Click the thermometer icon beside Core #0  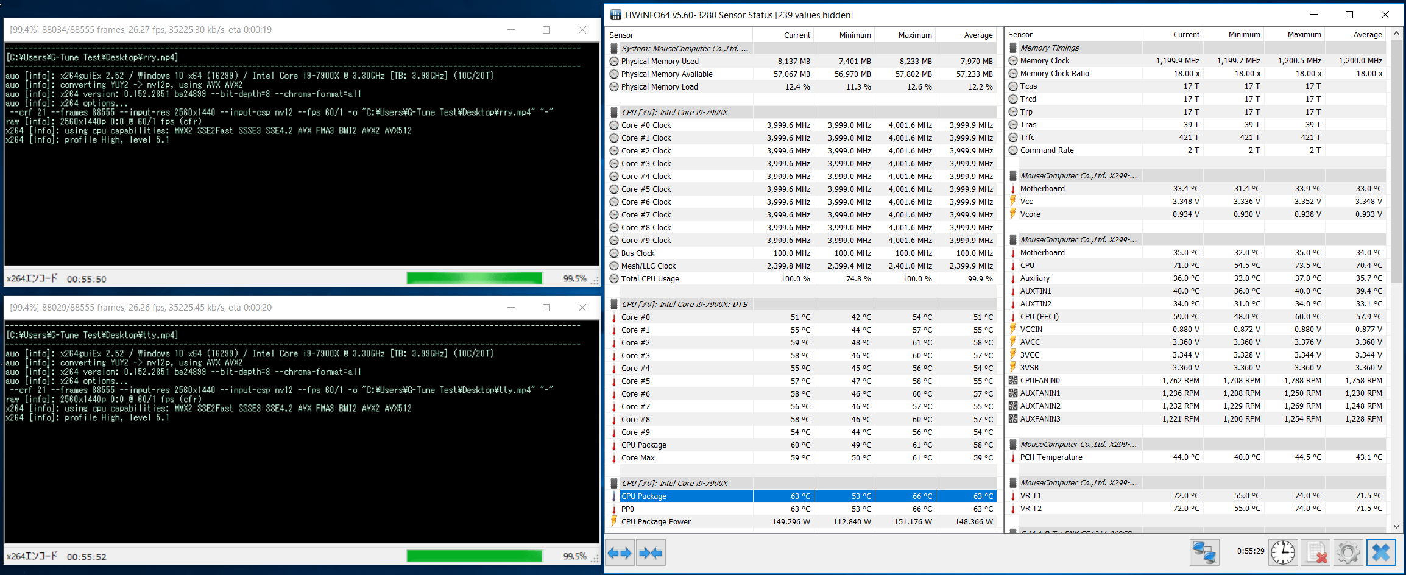(614, 317)
